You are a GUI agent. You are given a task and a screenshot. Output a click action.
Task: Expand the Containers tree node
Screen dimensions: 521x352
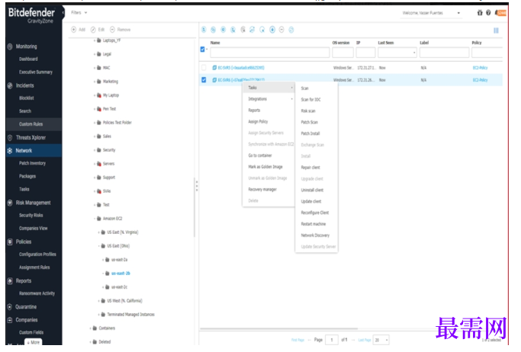pyautogui.click(x=90, y=328)
